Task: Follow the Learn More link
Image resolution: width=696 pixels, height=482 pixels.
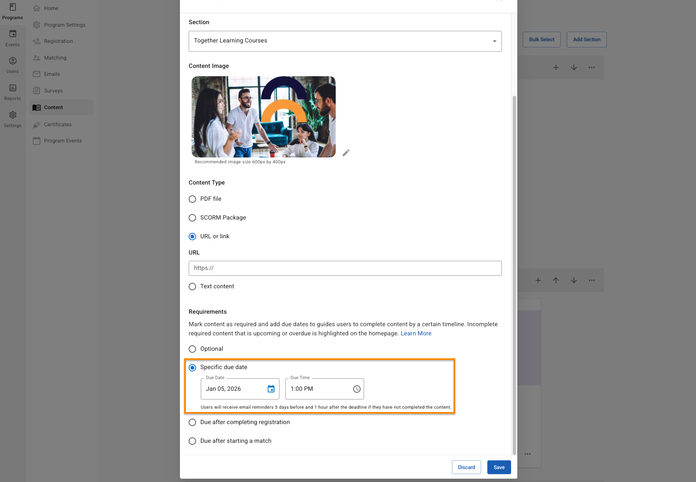Action: [x=416, y=333]
